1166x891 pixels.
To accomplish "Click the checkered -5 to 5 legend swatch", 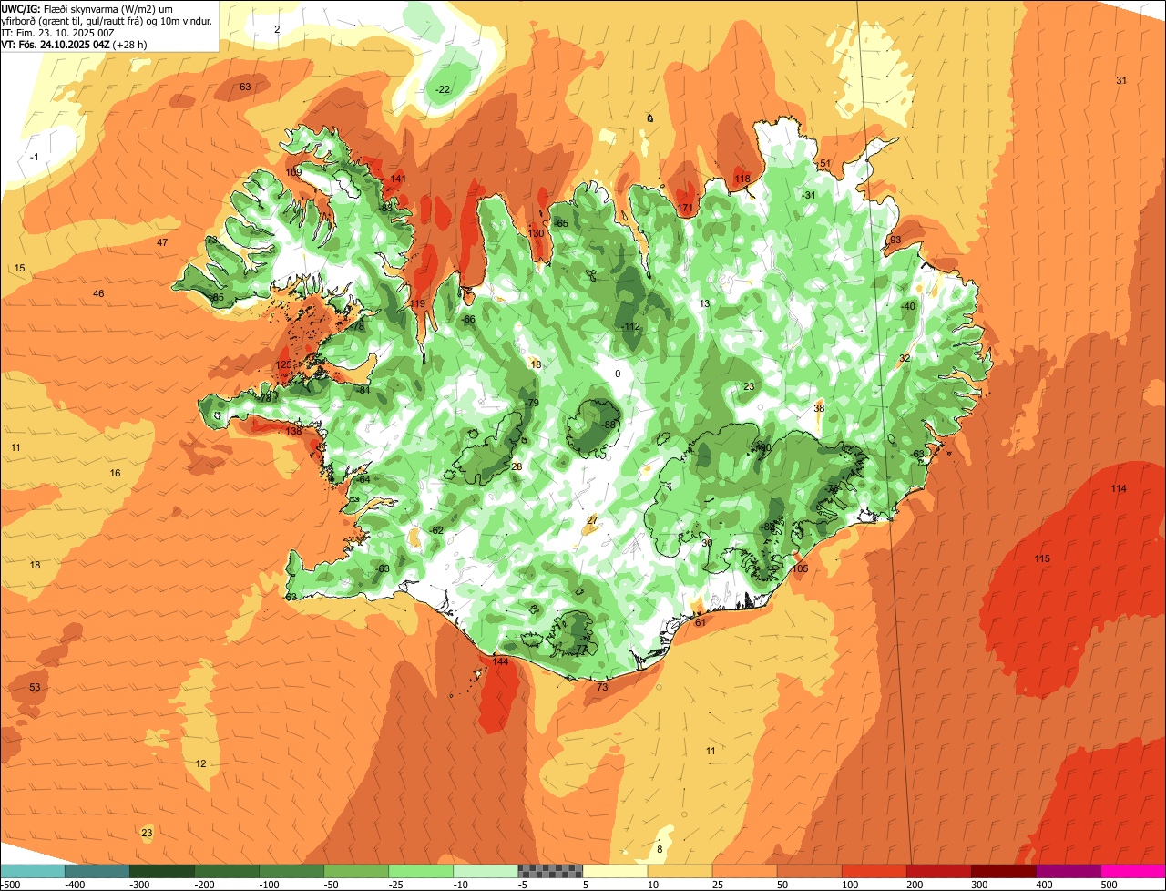I will click(550, 871).
